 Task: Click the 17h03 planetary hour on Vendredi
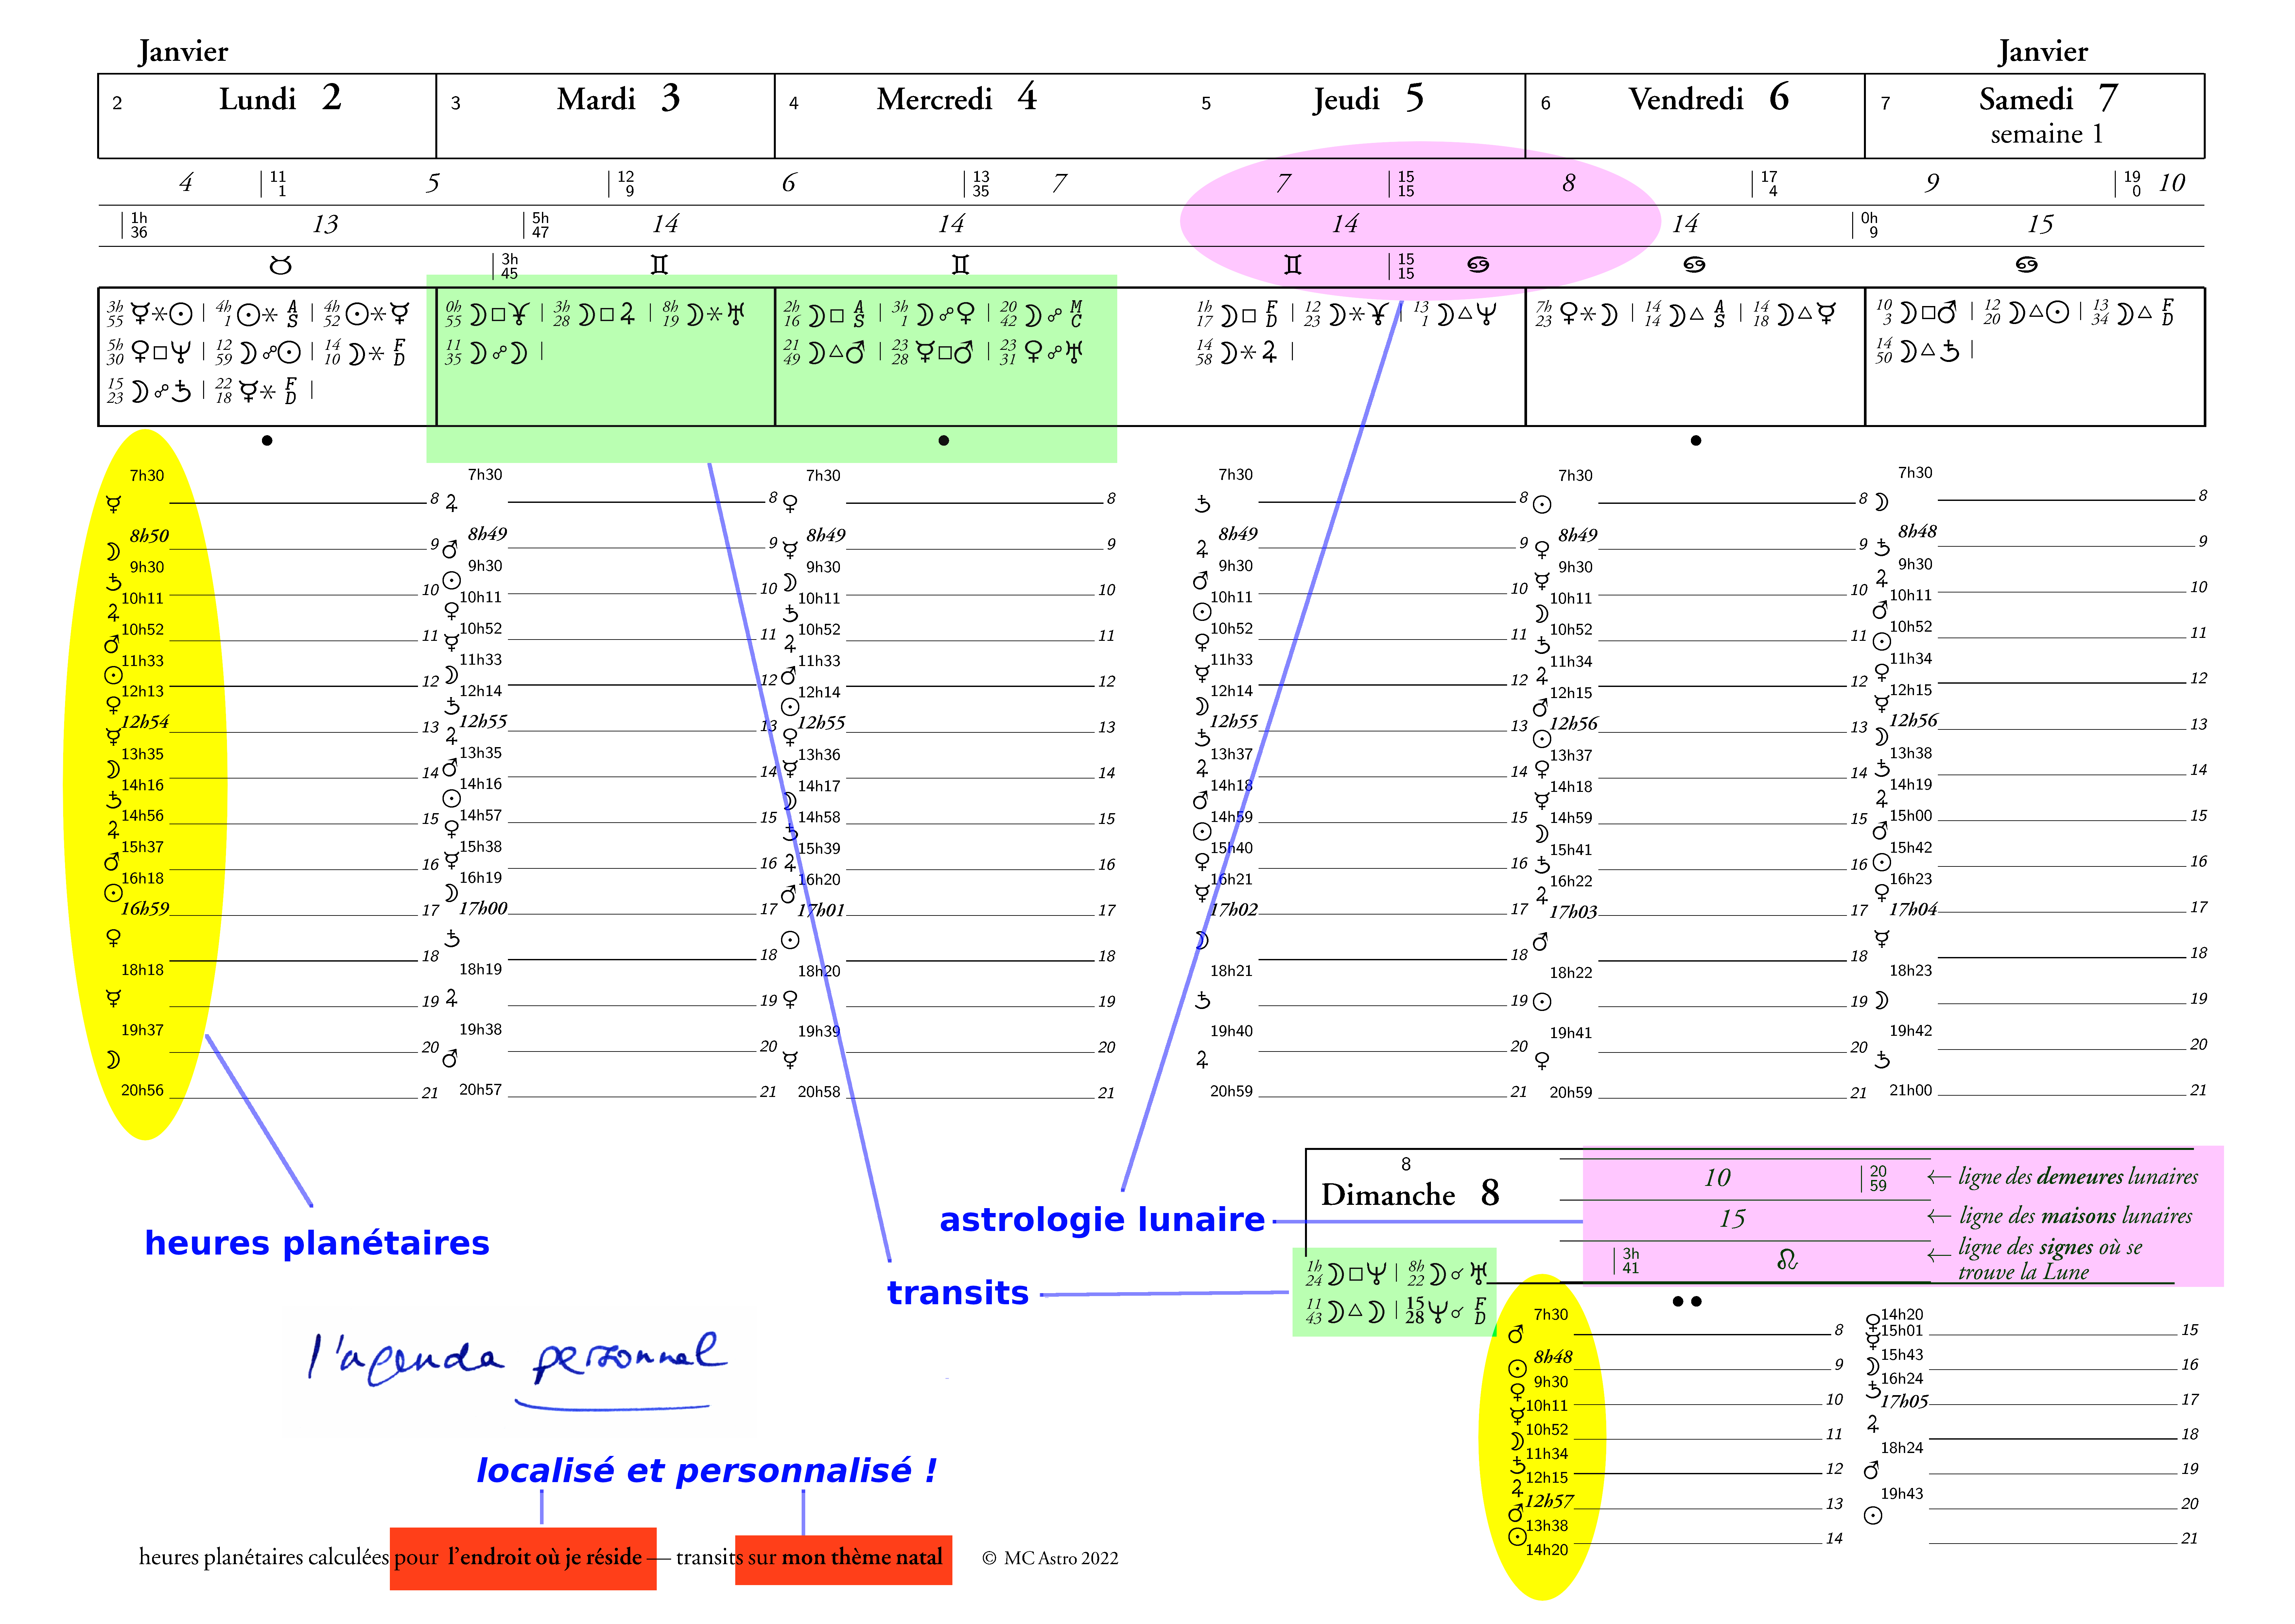coord(1574,912)
